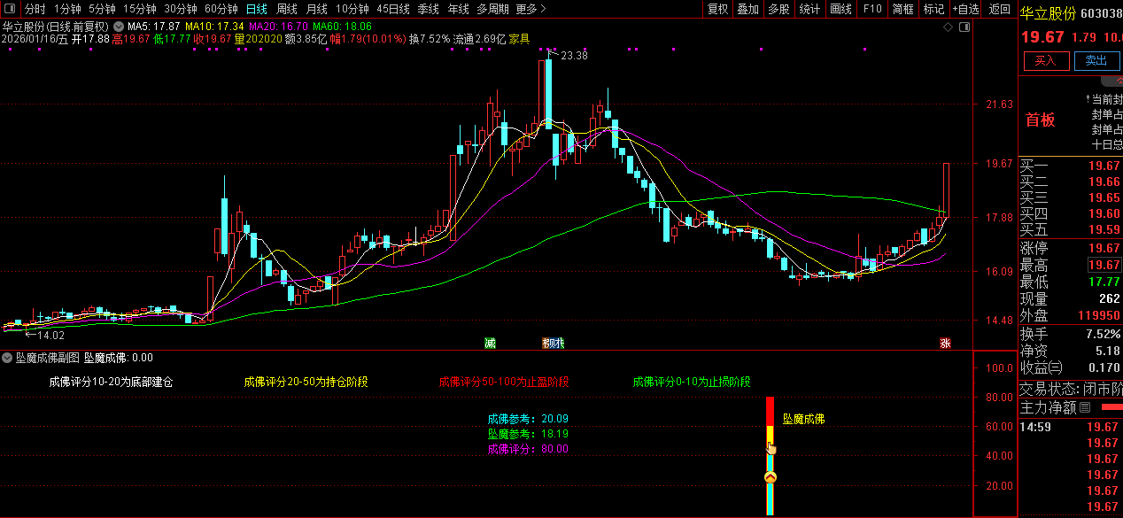Toggle 简框 simple frame mode

tap(903, 9)
